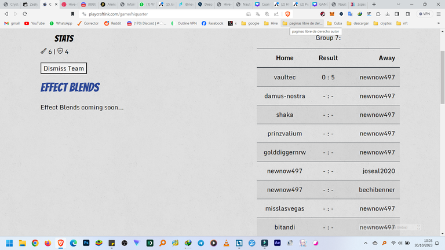Expand the paginas libre de der... folder
Viewport: 445px width, 250px height.
tap(302, 23)
